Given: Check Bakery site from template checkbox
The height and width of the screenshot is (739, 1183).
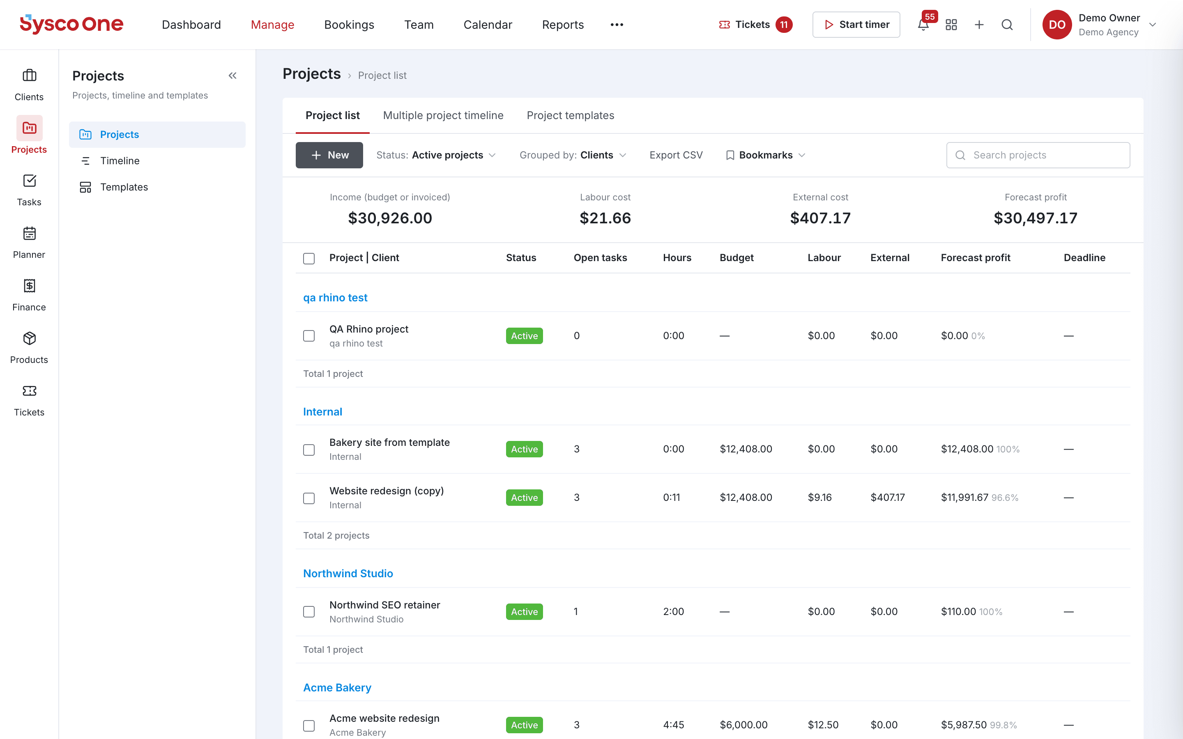Looking at the screenshot, I should click(309, 449).
